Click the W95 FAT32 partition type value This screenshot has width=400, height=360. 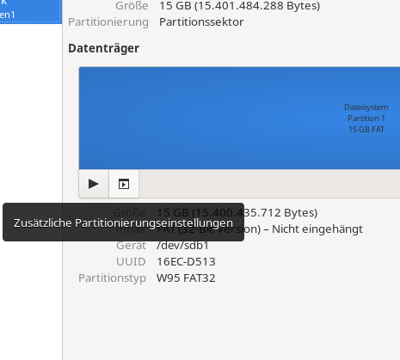tap(186, 278)
